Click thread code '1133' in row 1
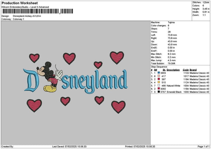The width and height of the screenshot is (211, 149). (x=186, y=73)
